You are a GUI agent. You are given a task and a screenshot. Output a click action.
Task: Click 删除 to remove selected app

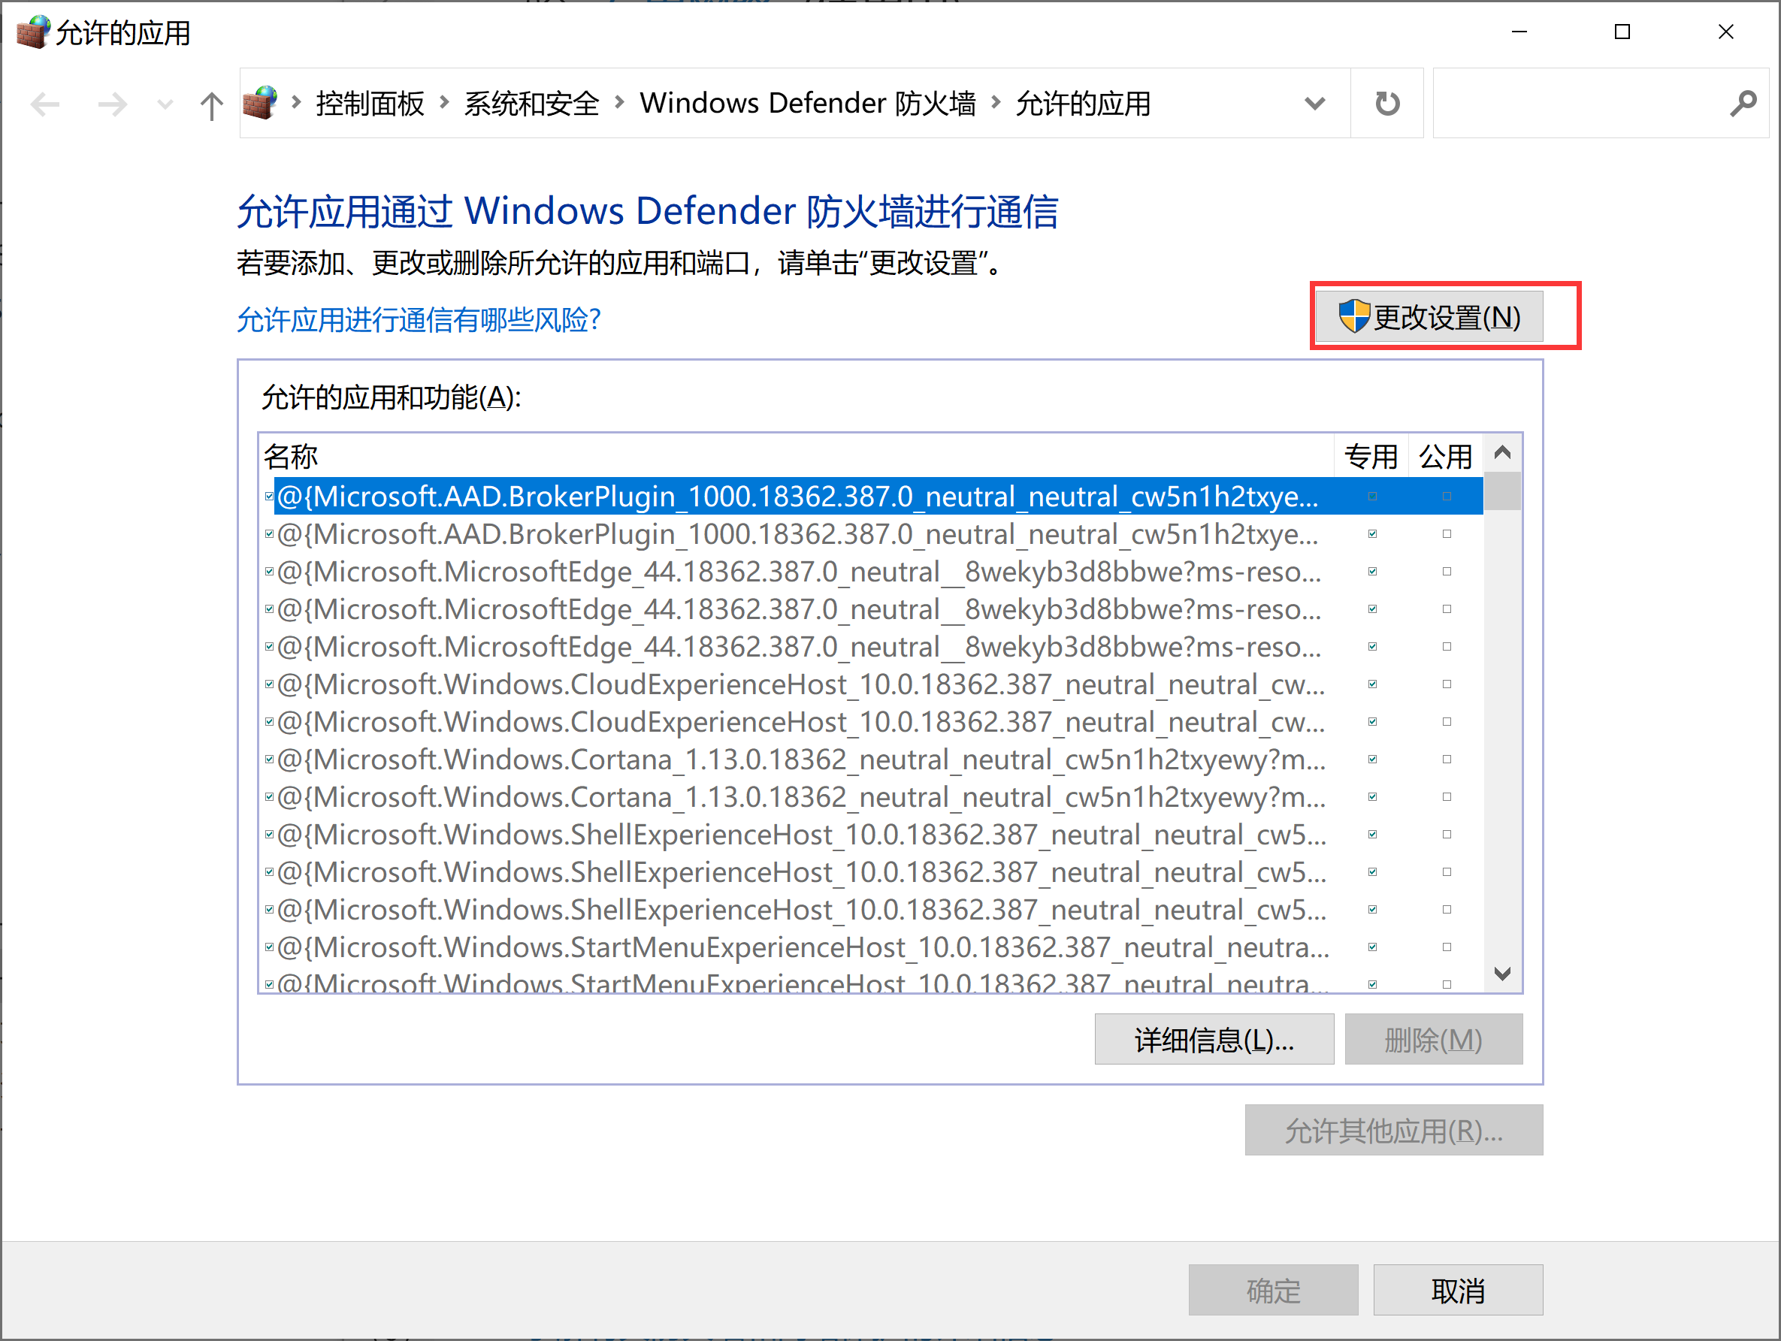coord(1429,1040)
